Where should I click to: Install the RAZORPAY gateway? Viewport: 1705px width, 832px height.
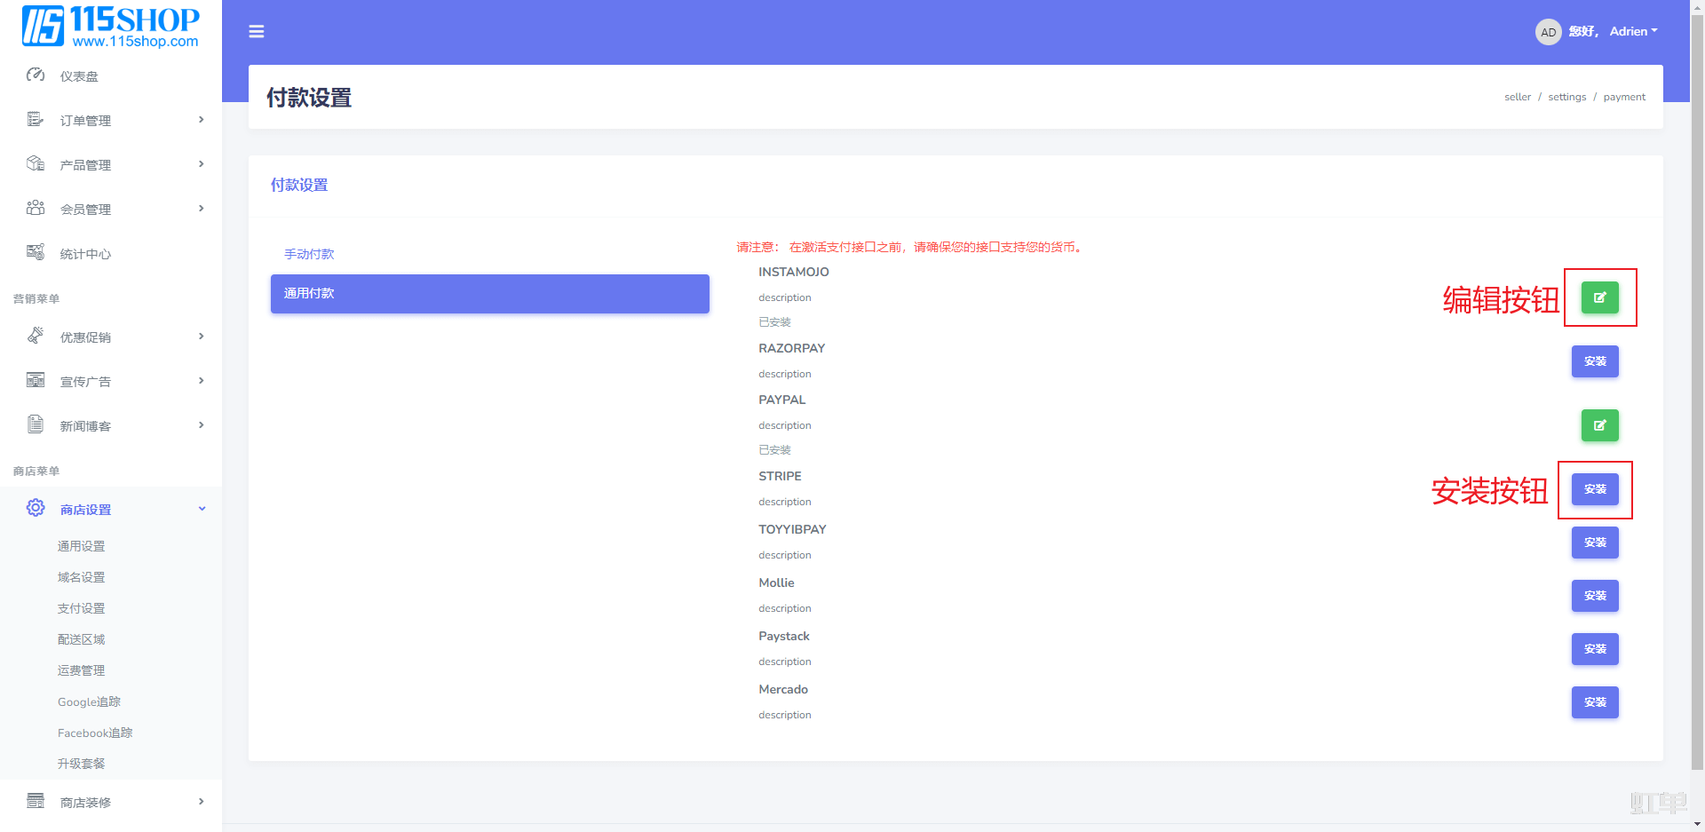(1595, 361)
